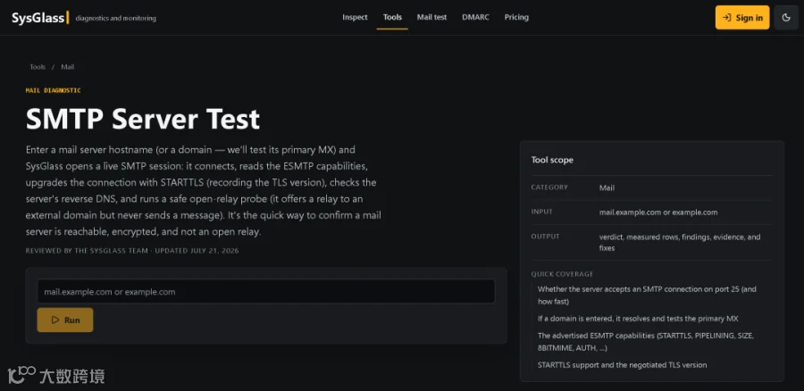This screenshot has width=804, height=391.
Task: Open the Pricing page
Action: pos(516,18)
